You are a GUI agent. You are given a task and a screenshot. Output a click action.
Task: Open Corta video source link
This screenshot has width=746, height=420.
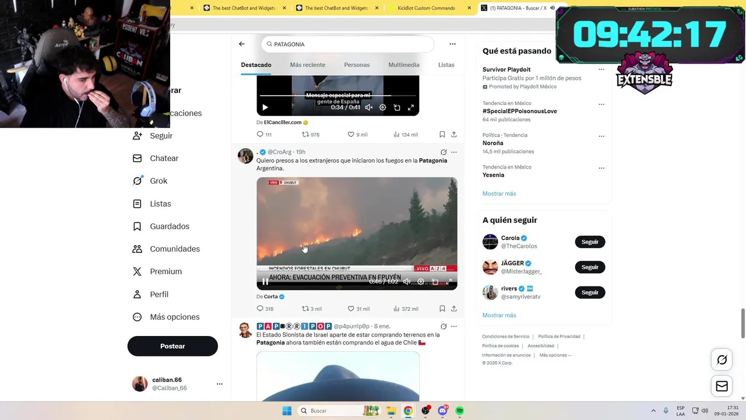[x=271, y=296]
